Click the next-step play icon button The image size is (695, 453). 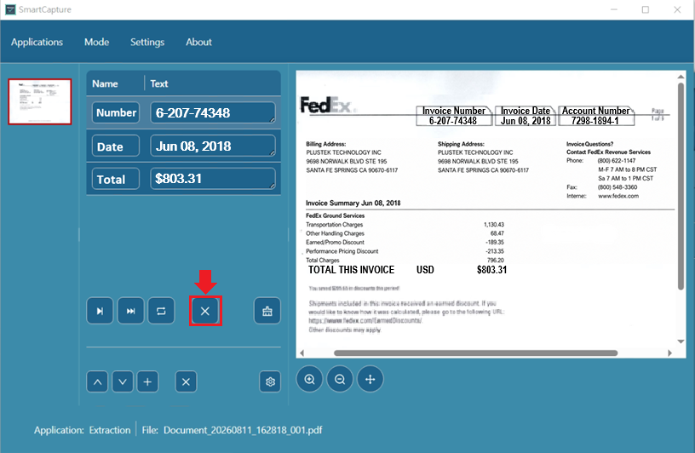click(x=100, y=311)
